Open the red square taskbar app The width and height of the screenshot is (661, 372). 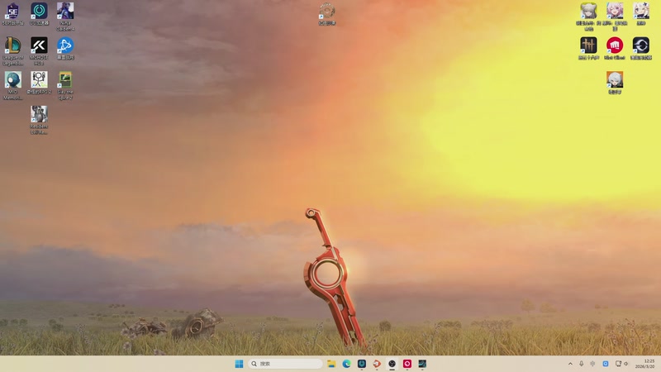(x=407, y=364)
